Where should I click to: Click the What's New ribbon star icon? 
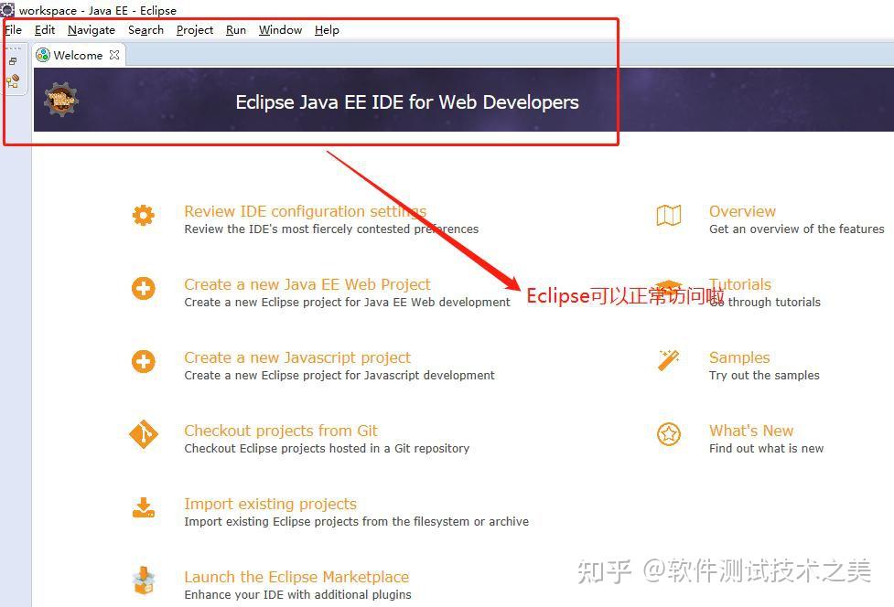(x=669, y=434)
